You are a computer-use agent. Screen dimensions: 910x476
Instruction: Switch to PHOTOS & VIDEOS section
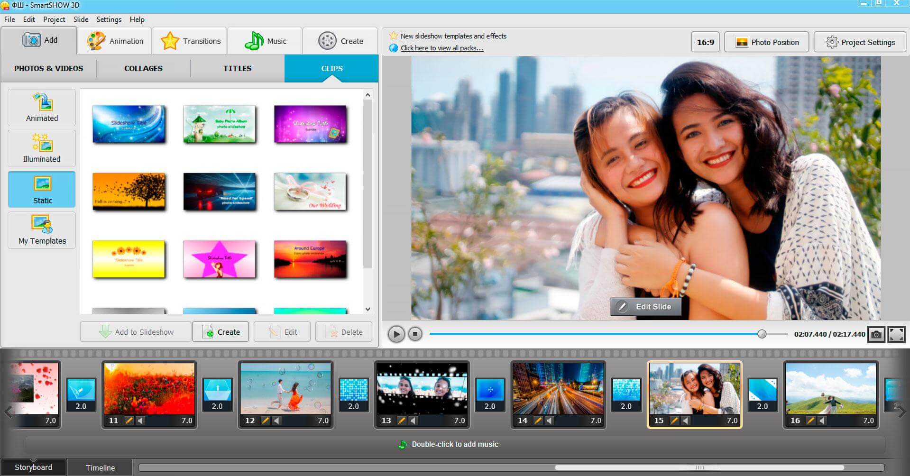48,68
